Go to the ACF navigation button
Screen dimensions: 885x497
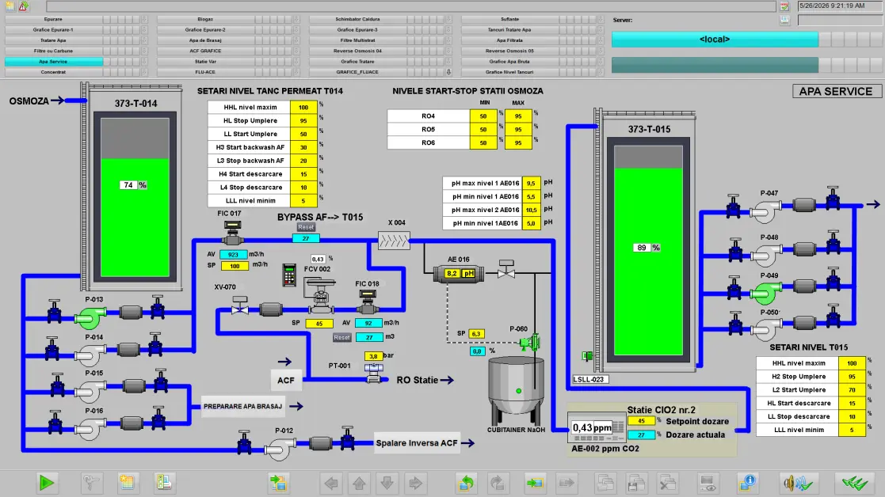(286, 381)
